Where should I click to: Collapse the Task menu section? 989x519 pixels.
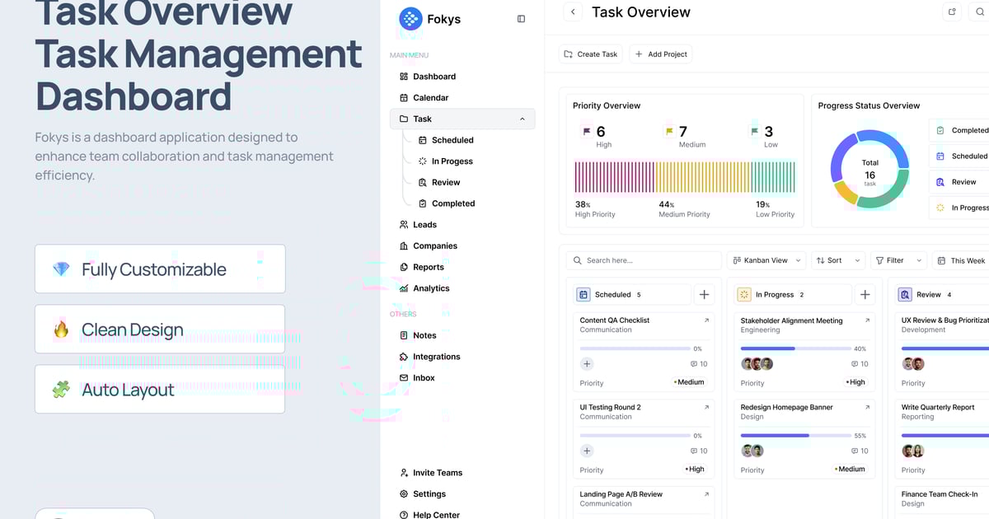click(522, 119)
